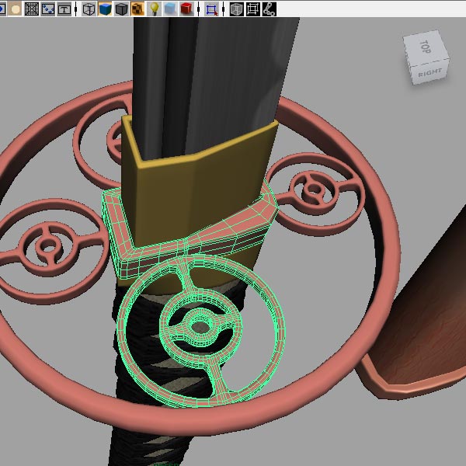The width and height of the screenshot is (466, 466).
Task: Toggle Use All Lights bulb icon
Action: click(x=154, y=9)
